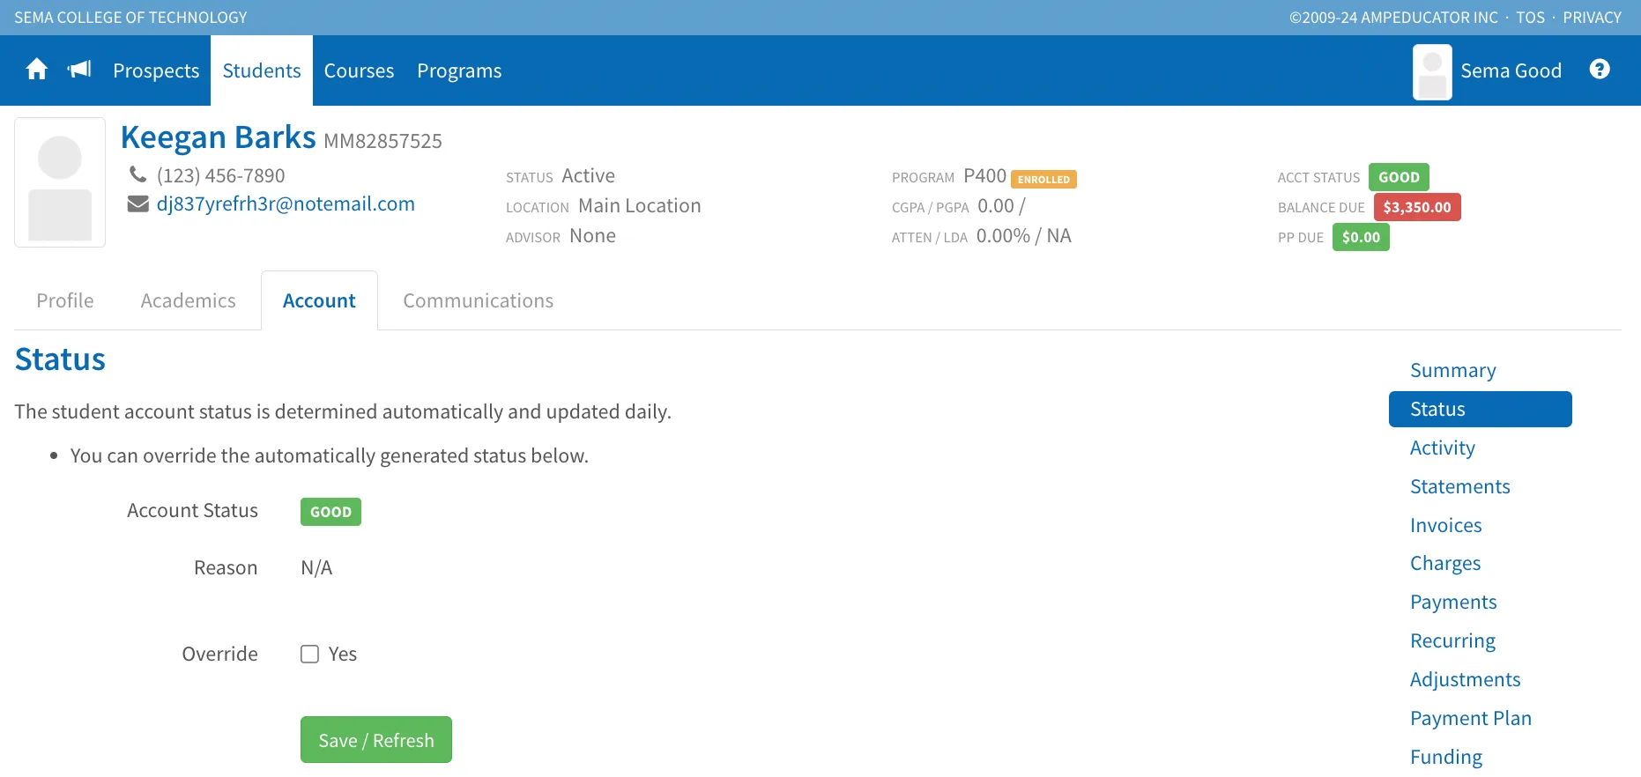
Task: Click the student ID MM82857525
Action: click(382, 141)
